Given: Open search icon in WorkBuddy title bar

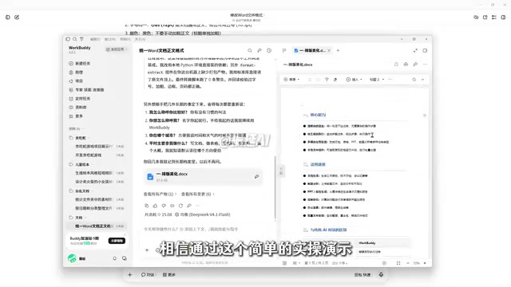Looking at the screenshot, I should point(74,39).
